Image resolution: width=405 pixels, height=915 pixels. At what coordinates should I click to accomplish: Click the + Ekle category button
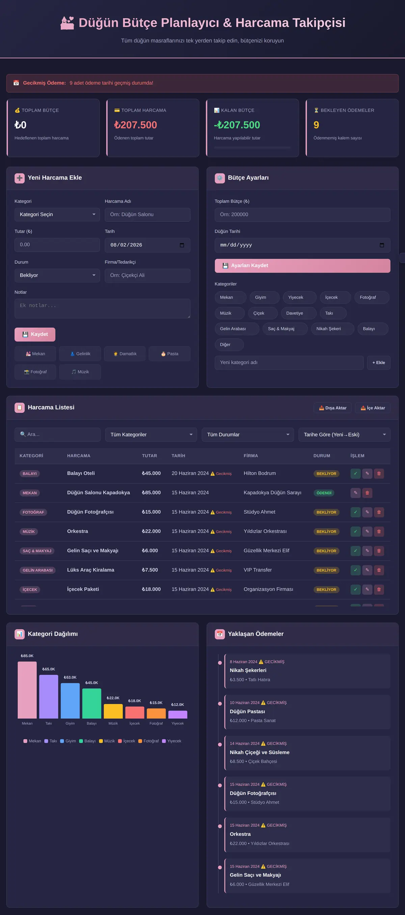pos(378,363)
